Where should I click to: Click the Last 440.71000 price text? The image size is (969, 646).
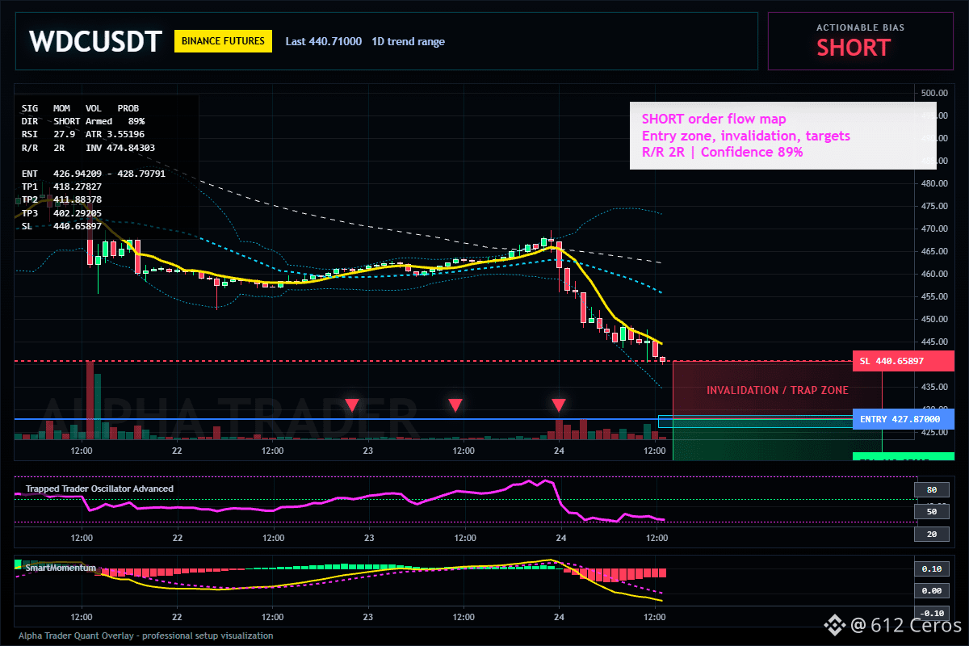pos(324,41)
